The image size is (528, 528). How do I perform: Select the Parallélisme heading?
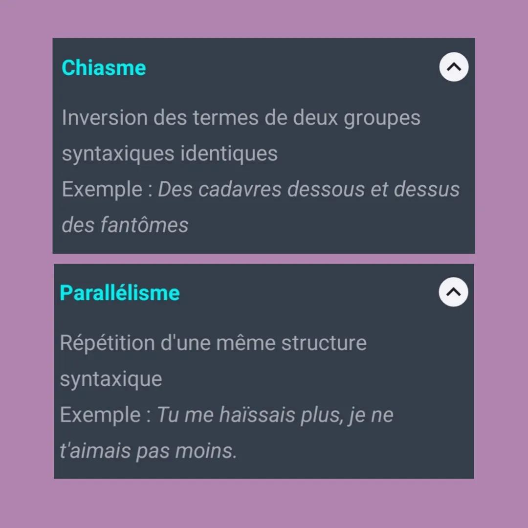point(119,292)
